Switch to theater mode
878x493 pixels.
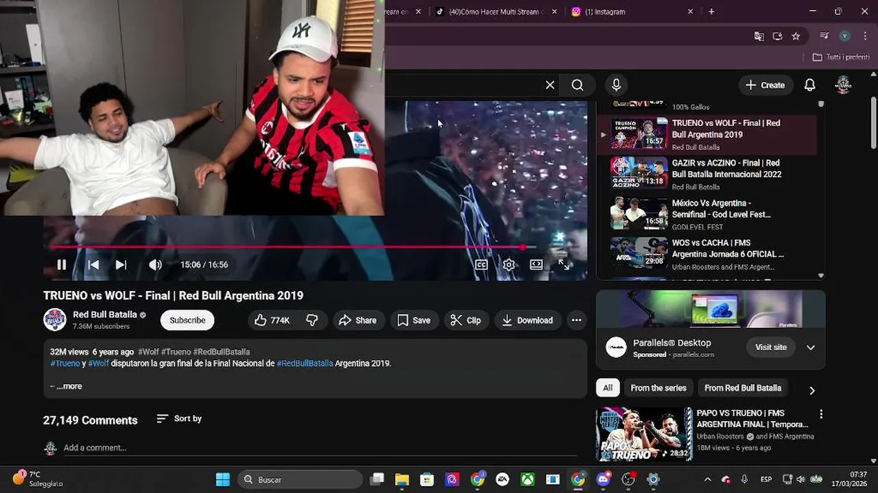click(x=536, y=264)
